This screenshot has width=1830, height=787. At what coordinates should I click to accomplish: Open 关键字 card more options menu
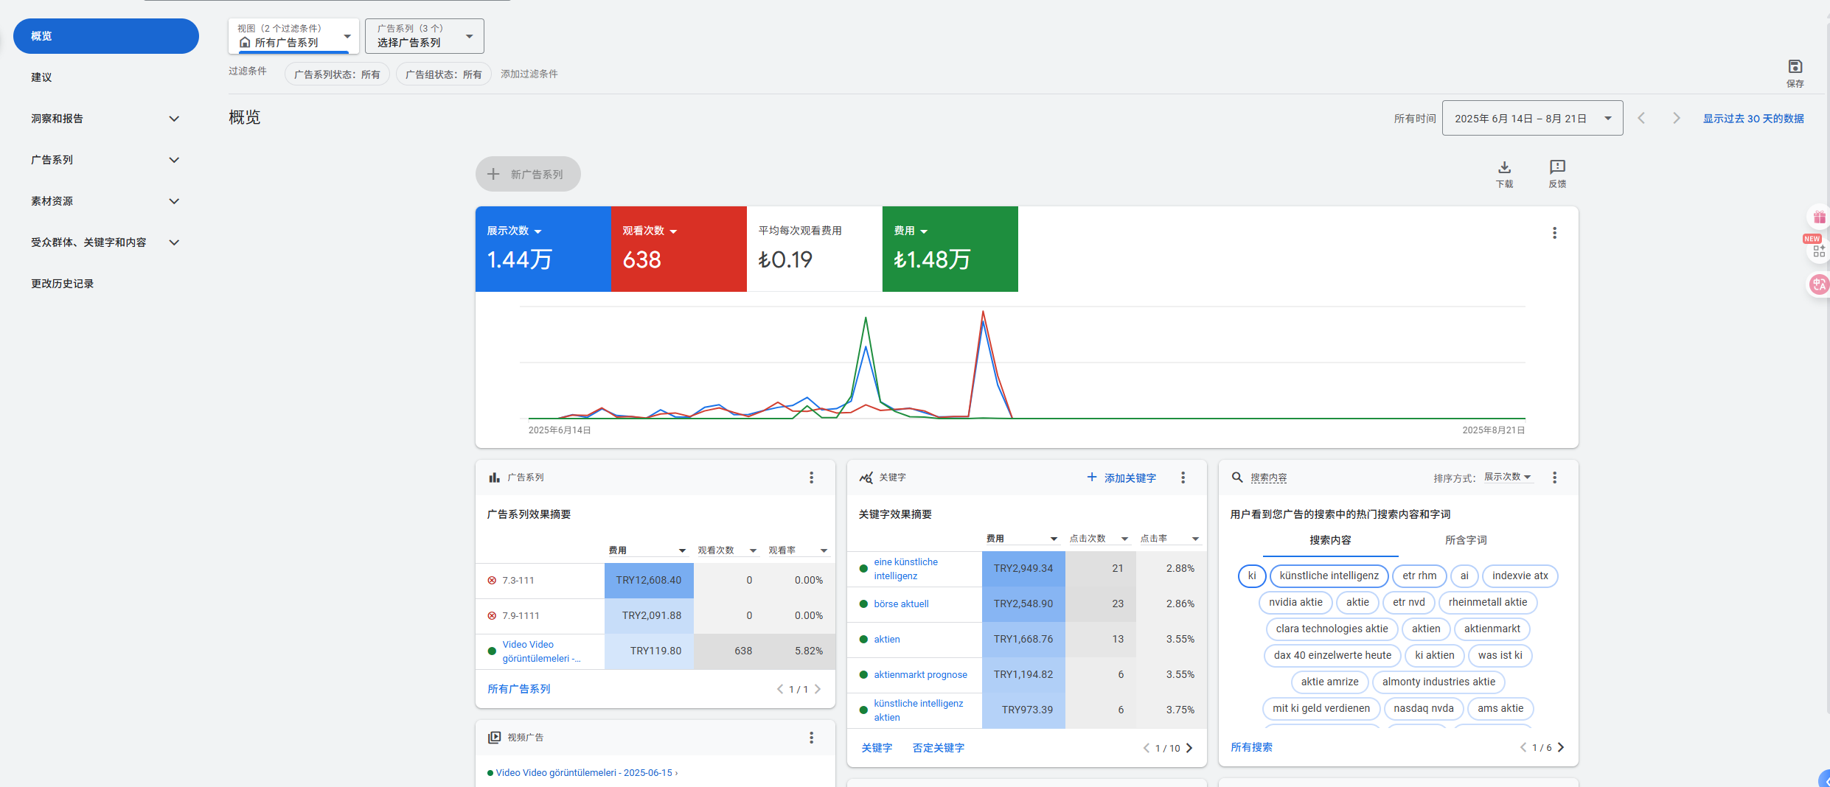tap(1183, 478)
